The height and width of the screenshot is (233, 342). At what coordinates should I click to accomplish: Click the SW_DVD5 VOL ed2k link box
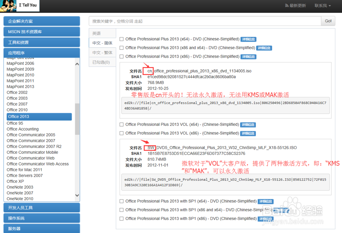[x=225, y=182]
